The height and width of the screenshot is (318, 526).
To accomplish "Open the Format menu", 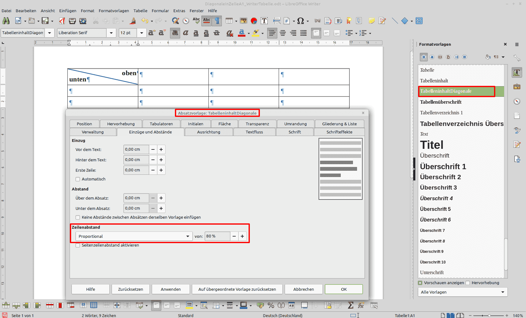I will pyautogui.click(x=87, y=11).
